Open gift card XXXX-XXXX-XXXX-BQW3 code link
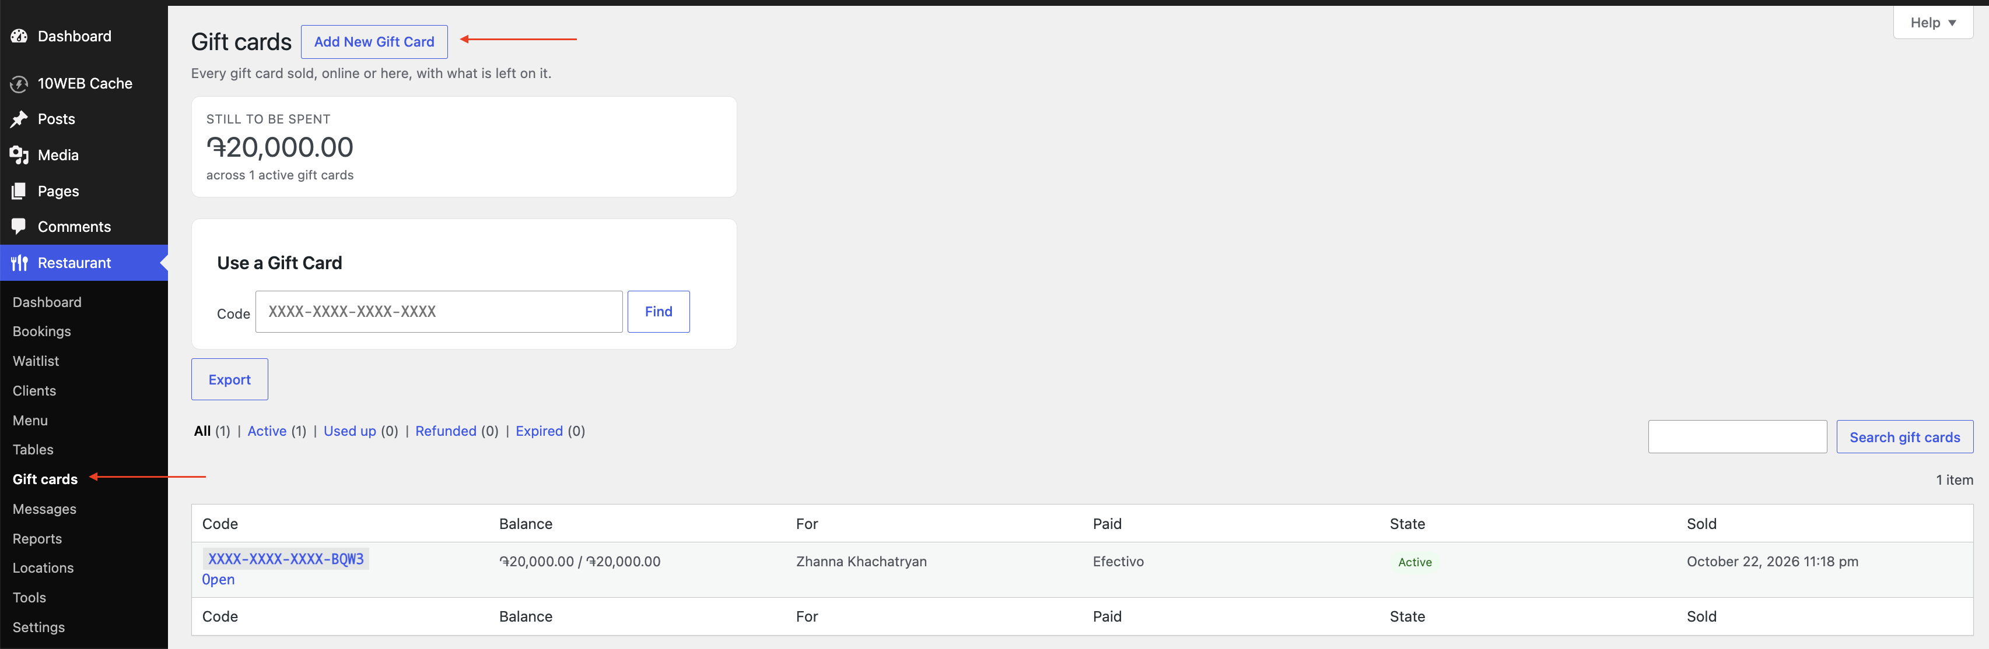Viewport: 1989px width, 649px height. coord(286,559)
